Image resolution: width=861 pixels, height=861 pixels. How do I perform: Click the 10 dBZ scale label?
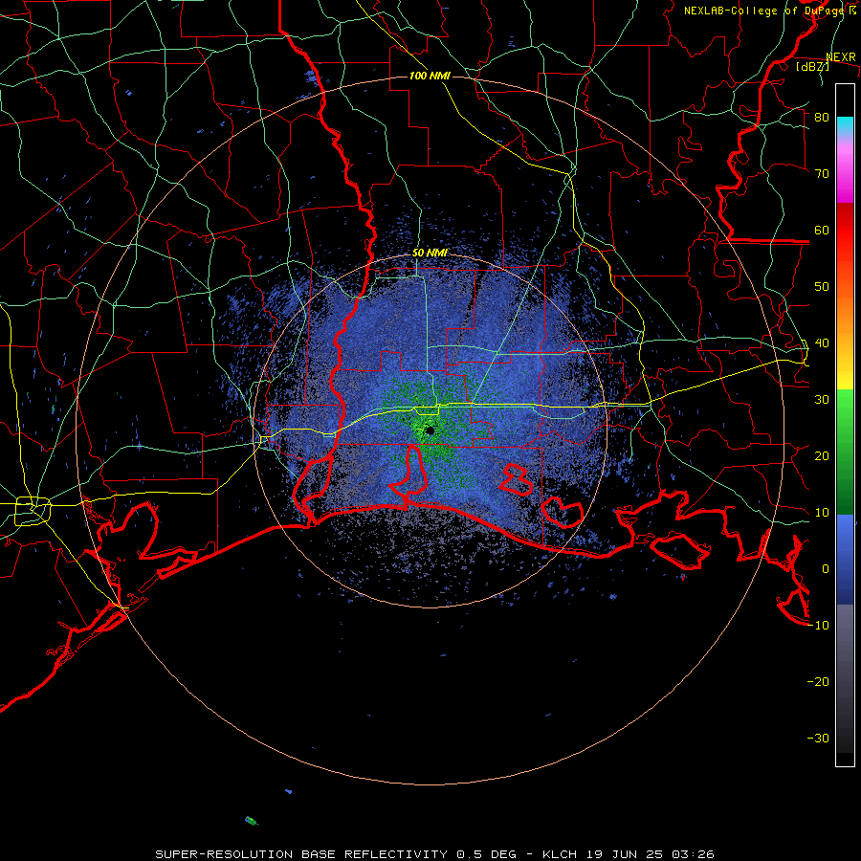tap(822, 513)
